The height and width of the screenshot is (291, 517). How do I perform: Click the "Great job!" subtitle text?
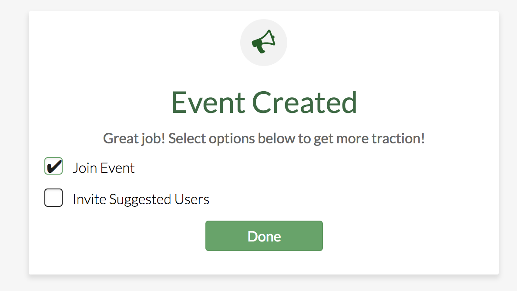tap(135, 139)
